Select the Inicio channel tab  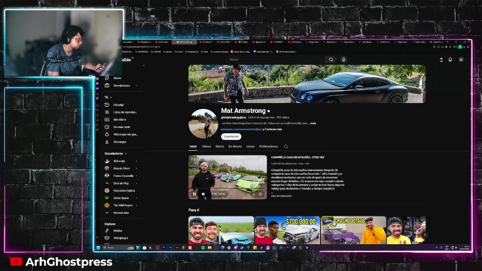(193, 146)
